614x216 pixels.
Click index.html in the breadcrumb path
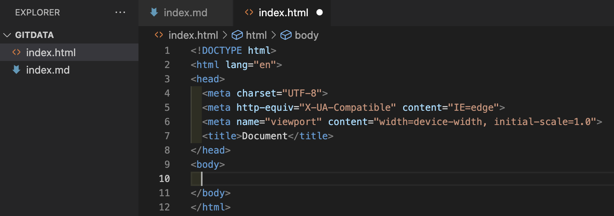(193, 35)
